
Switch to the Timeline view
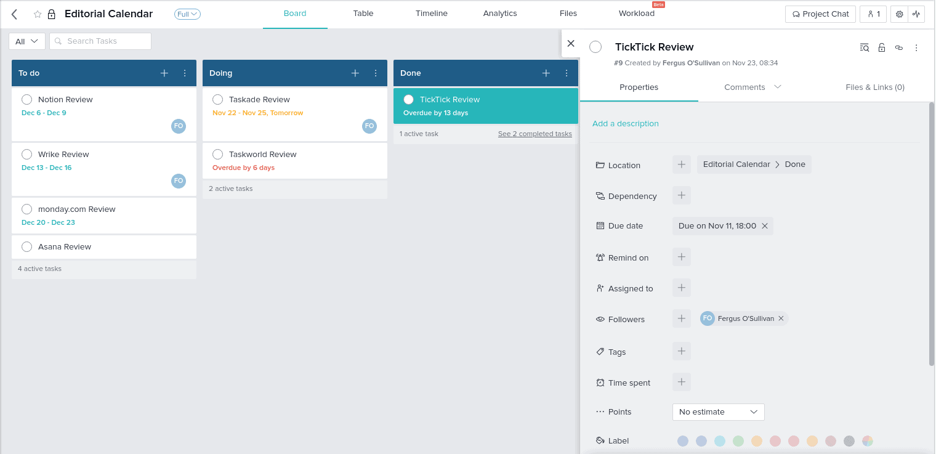tap(431, 14)
